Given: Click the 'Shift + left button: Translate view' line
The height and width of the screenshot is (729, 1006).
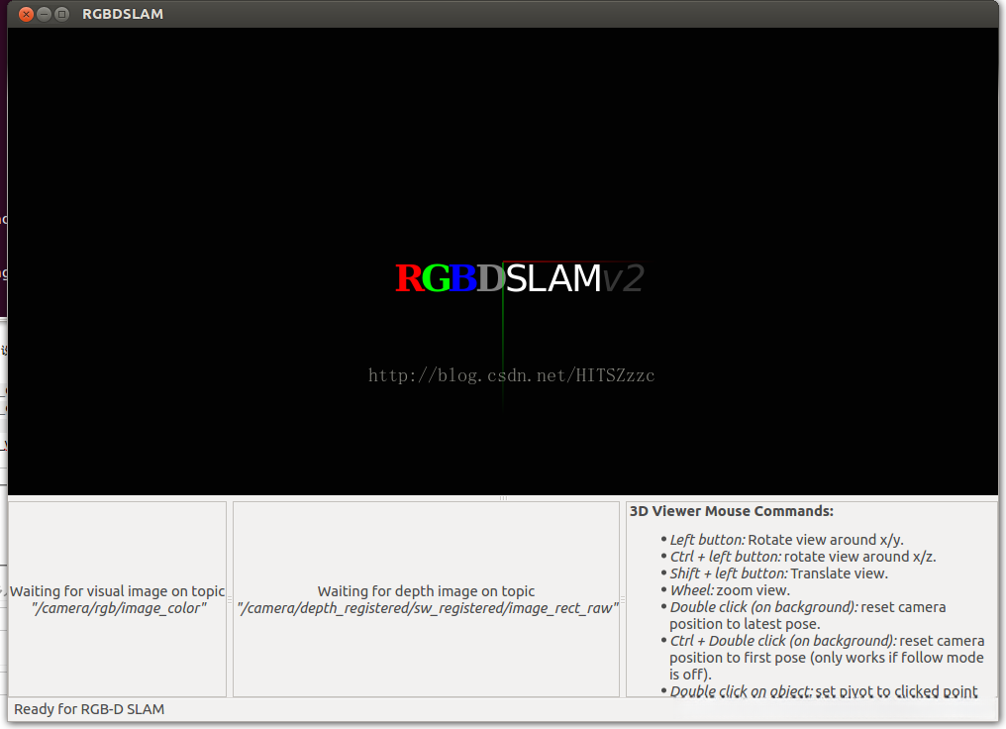Looking at the screenshot, I should [779, 573].
